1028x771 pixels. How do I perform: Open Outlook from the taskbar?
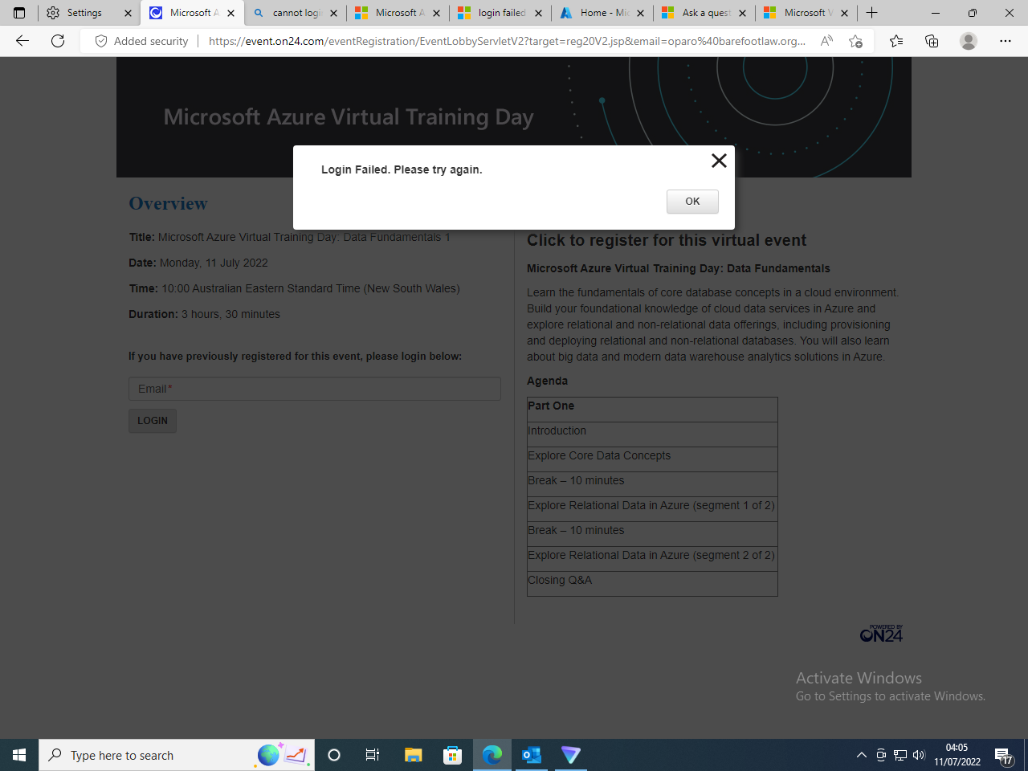531,755
